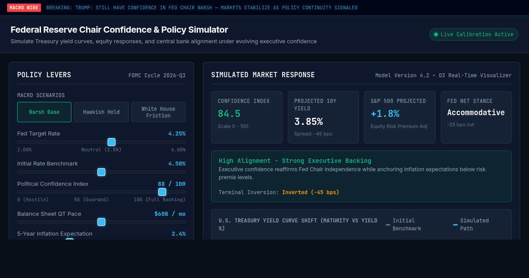Viewport: 529px width, 278px height.
Task: Click the Political Confidence Index slider handle
Action: [x=162, y=192]
